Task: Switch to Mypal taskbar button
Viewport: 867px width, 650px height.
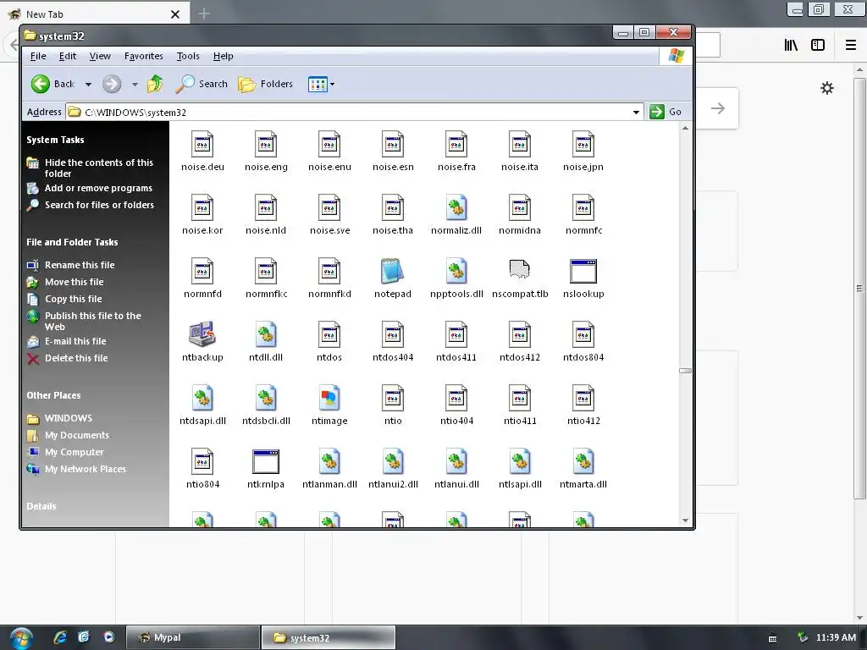Action: click(193, 637)
